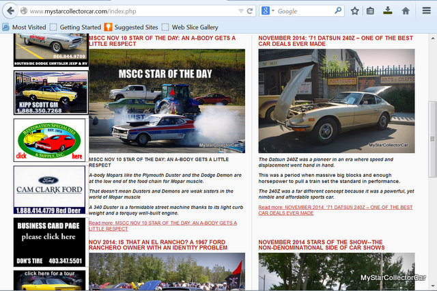Open Getting Started bookmark
This screenshot has height=291, width=437.
[x=75, y=27]
